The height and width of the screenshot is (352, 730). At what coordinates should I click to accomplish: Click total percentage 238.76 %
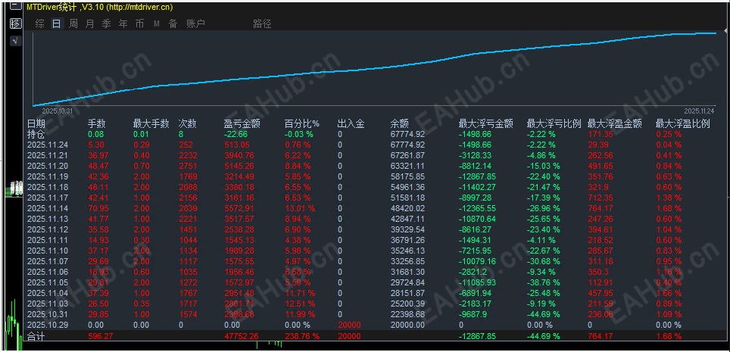pos(302,336)
